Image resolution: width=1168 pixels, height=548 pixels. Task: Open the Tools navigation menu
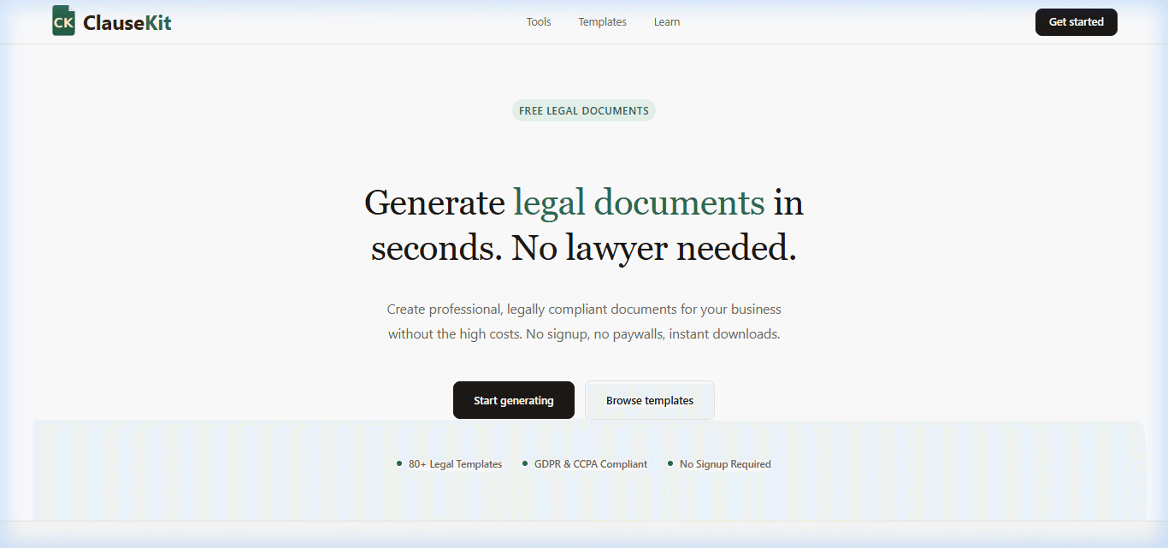point(539,22)
